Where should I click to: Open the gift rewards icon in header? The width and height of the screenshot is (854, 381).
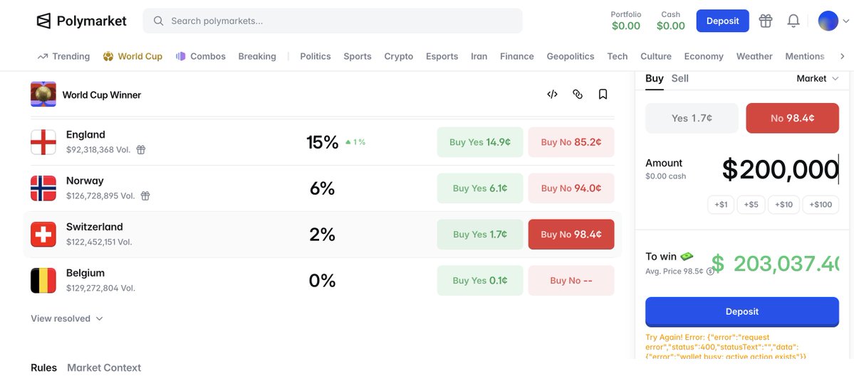(x=766, y=21)
